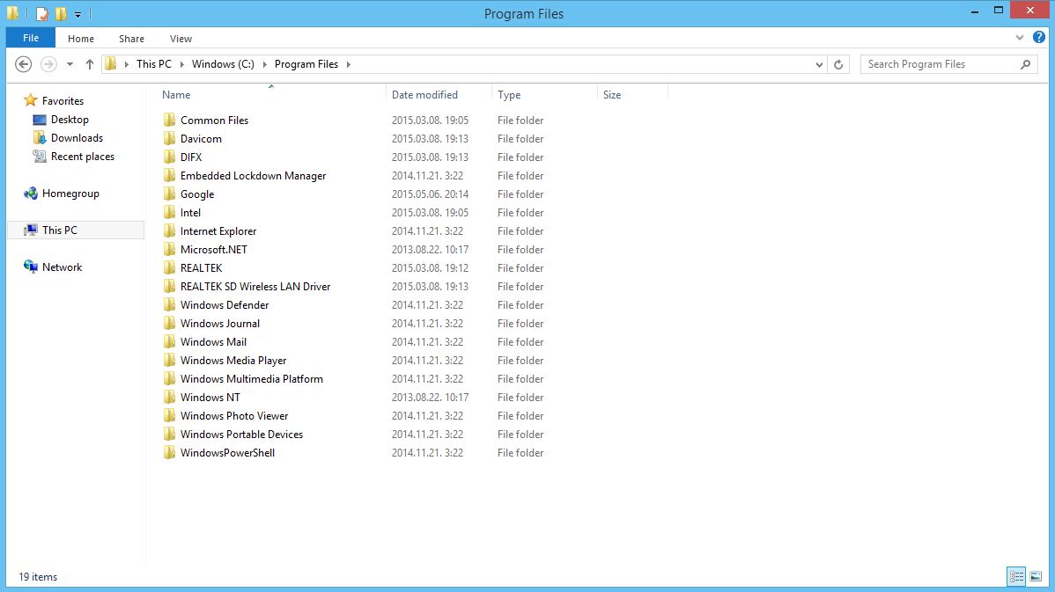1055x592 pixels.
Task: Click the Windows Mail folder icon
Action: click(169, 342)
